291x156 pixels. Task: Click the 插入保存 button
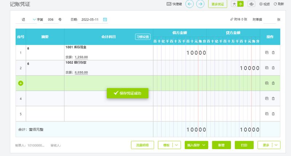click(x=193, y=145)
